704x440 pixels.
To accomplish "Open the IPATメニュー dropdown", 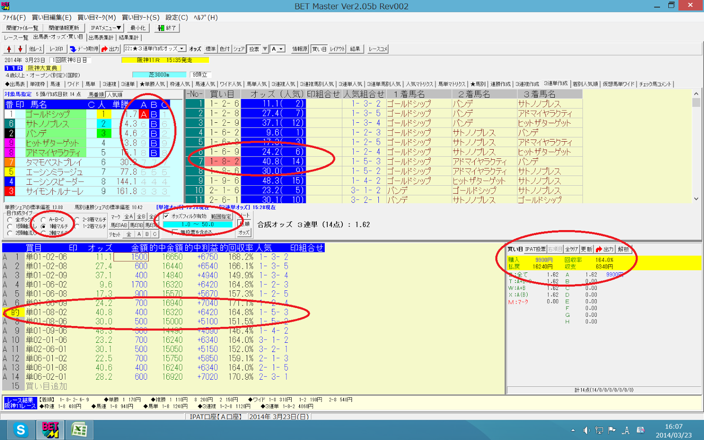I will click(x=106, y=28).
